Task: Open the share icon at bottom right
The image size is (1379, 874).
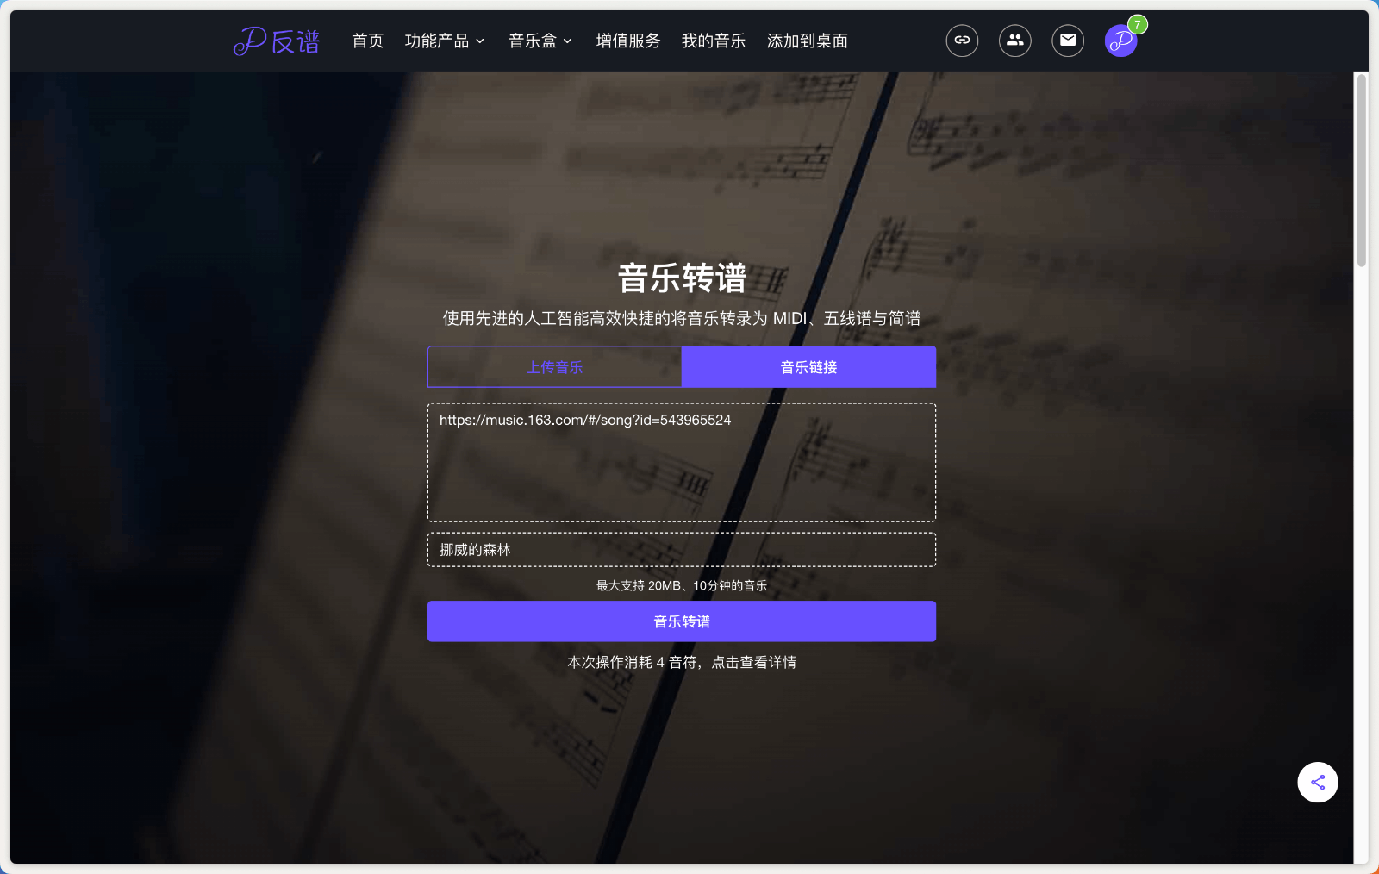Action: click(x=1317, y=782)
